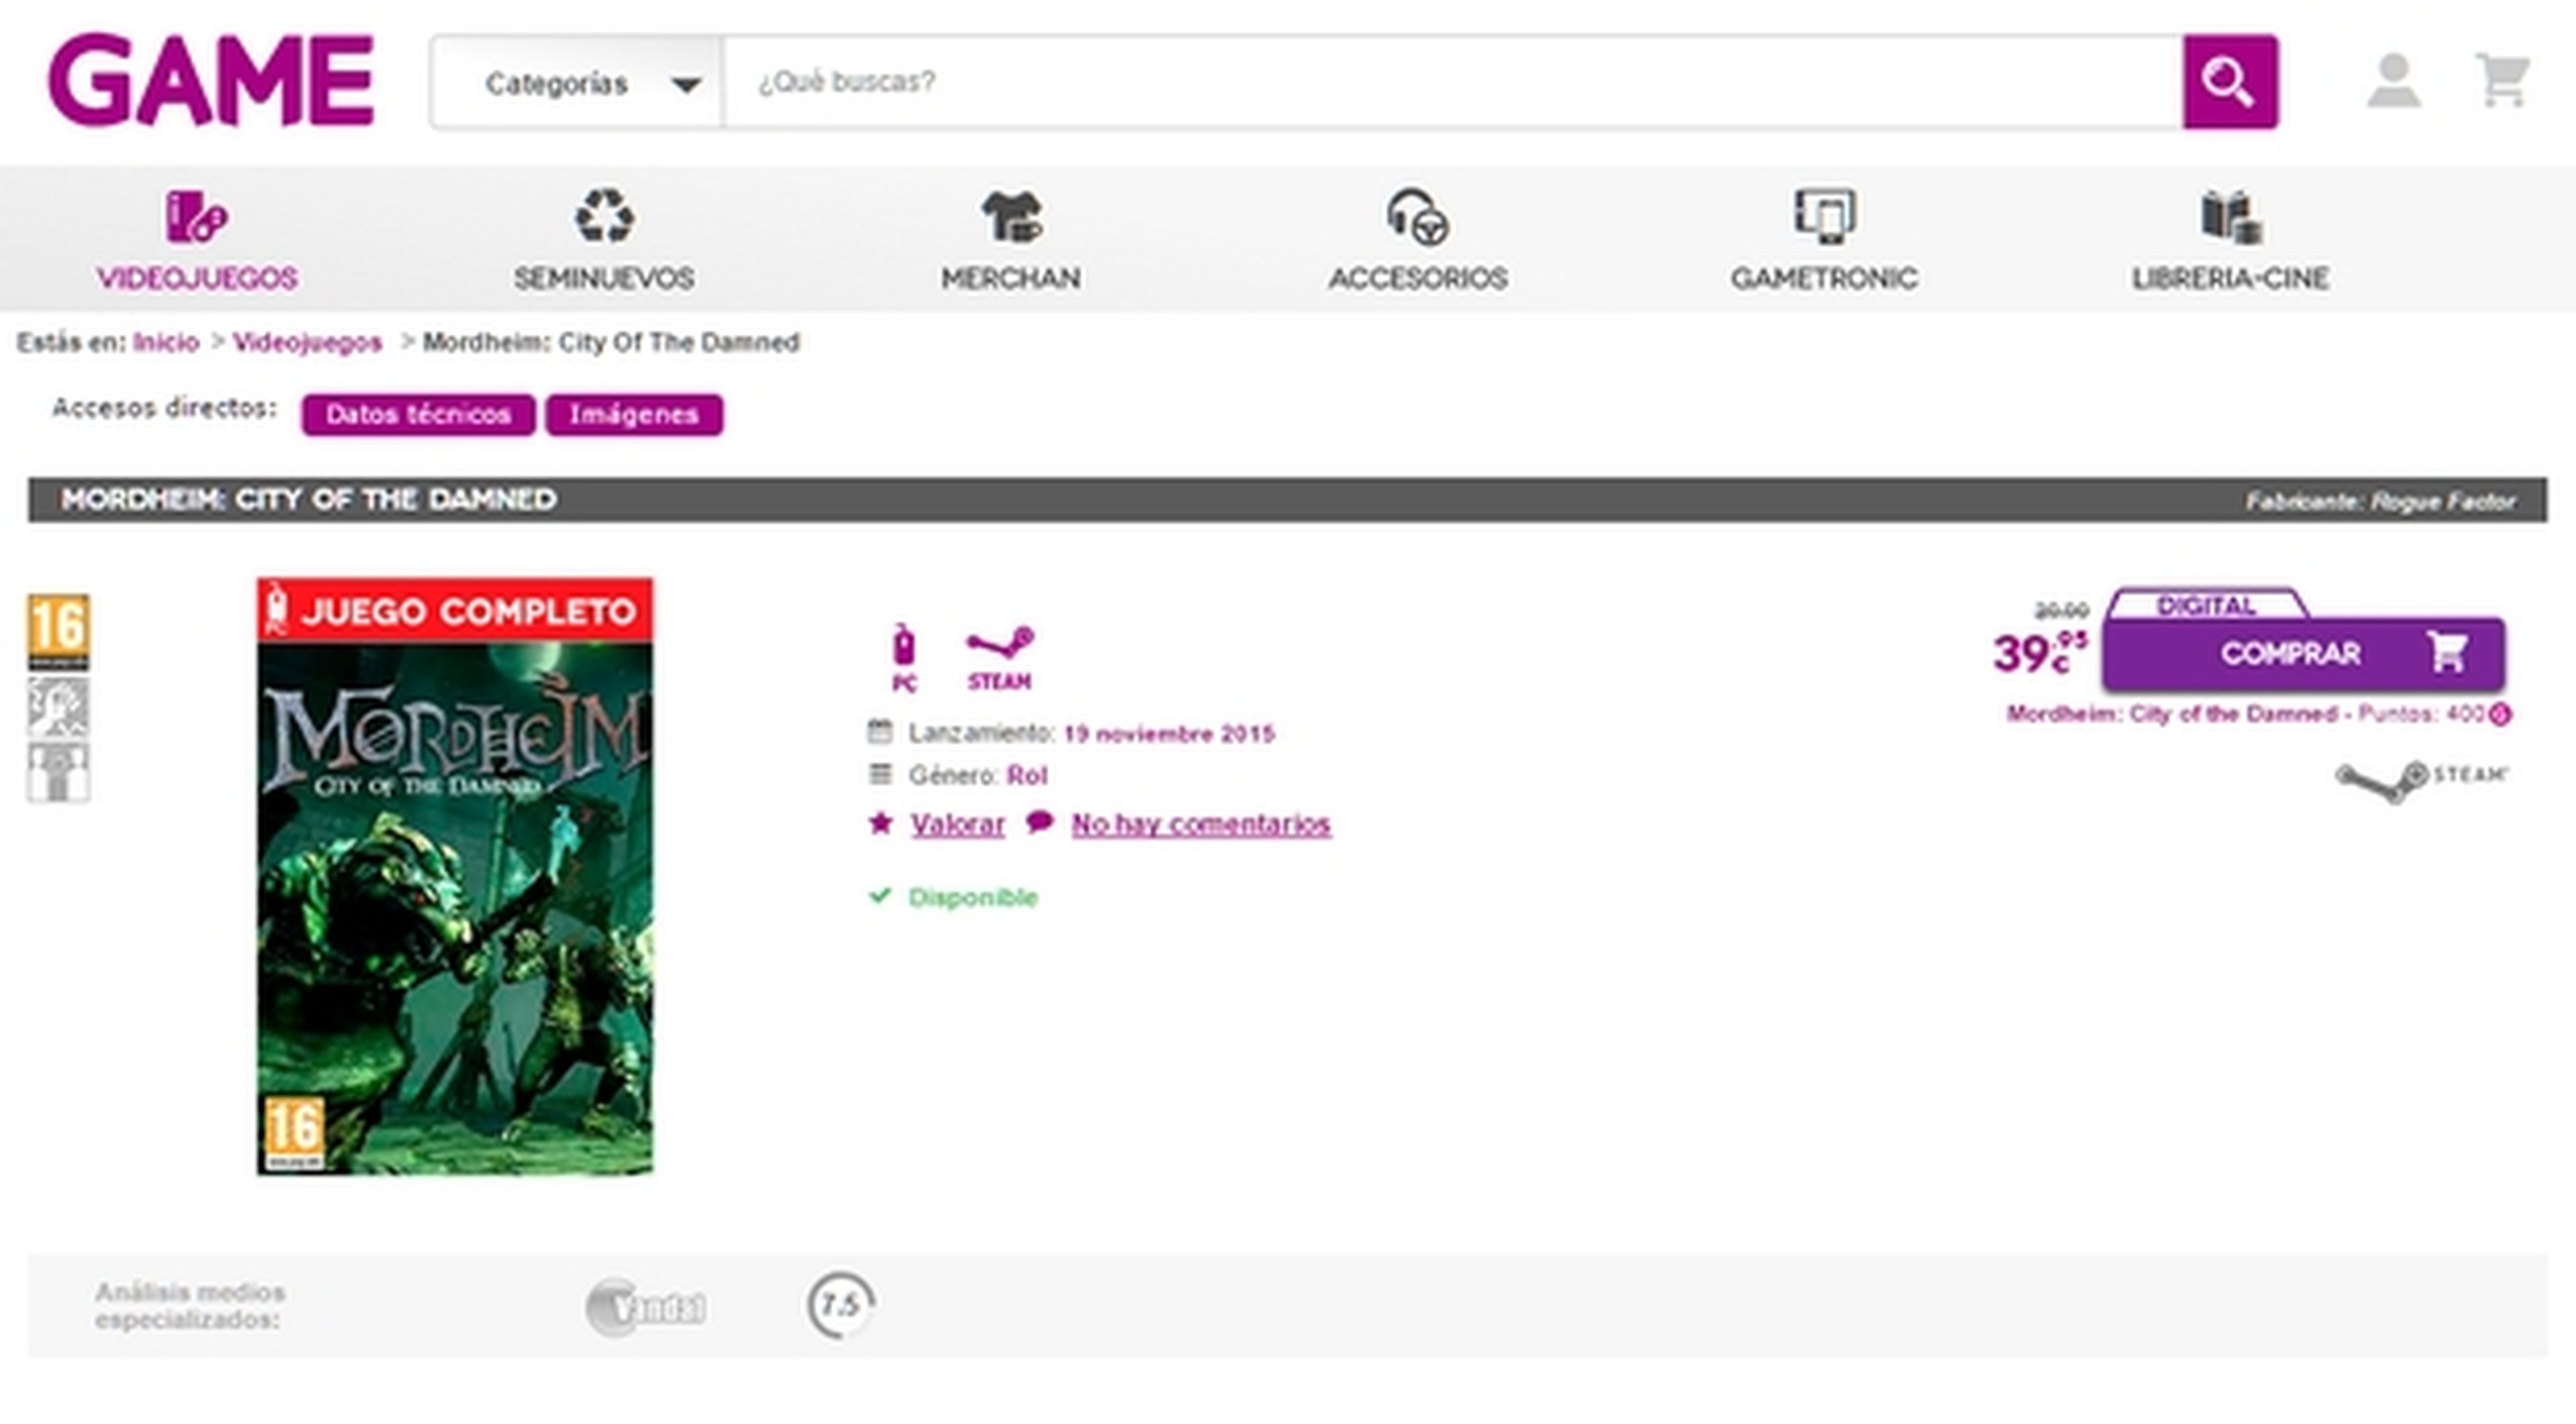Open the VIDEOJUEGOS menu label
Screen dimensions: 2576x1424
coord(197,278)
